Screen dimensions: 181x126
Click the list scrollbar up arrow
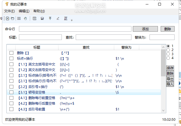pyautogui.click(x=163, y=47)
